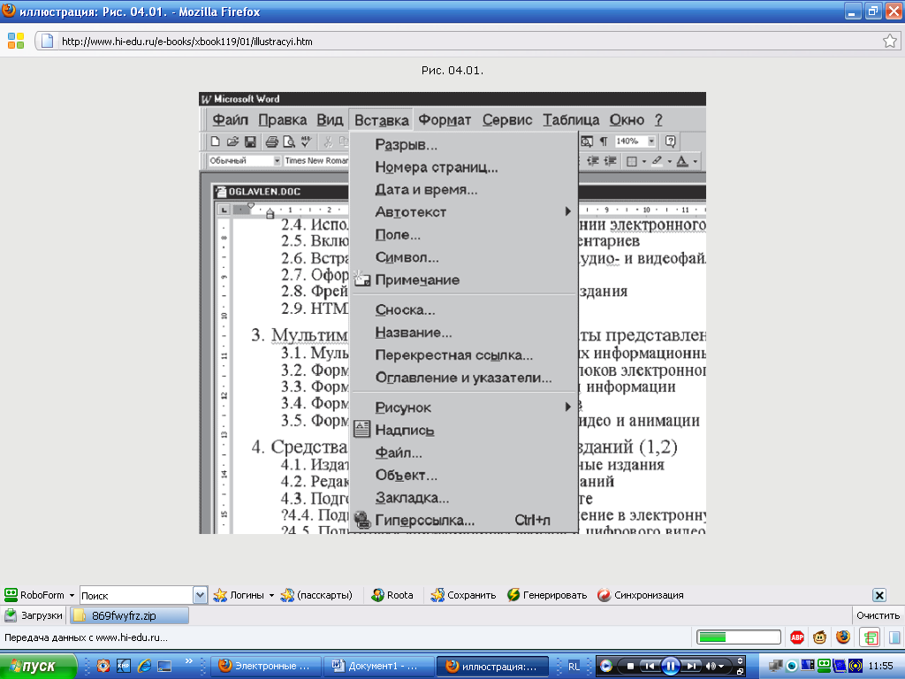Click the Save diskette icon in the Word toolbar
Viewport: 905px width, 679px height.
[250, 141]
